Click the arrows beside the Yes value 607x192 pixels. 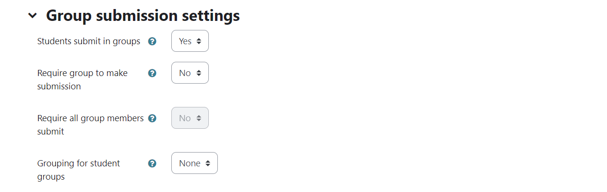[199, 41]
